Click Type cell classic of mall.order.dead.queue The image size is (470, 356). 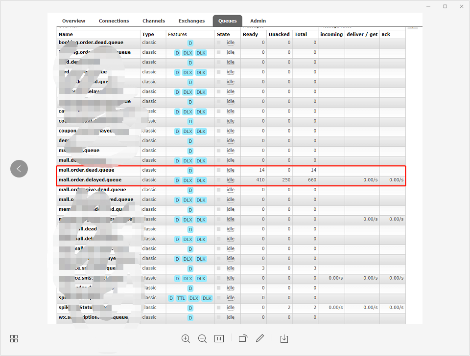tap(149, 170)
